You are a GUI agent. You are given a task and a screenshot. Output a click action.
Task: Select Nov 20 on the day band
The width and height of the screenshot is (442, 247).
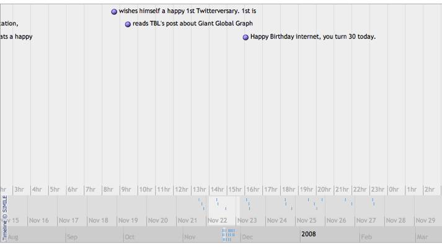158,220
